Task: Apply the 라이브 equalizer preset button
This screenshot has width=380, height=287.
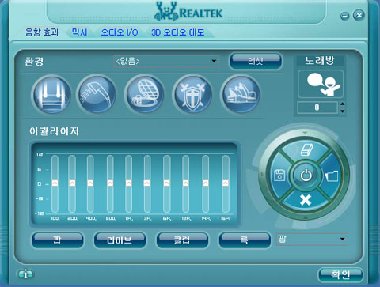Action: pos(120,240)
